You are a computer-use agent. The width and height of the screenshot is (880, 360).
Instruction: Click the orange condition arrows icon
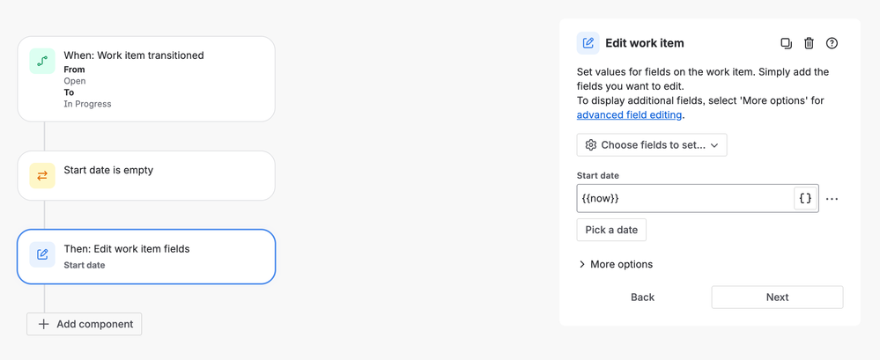(x=42, y=176)
